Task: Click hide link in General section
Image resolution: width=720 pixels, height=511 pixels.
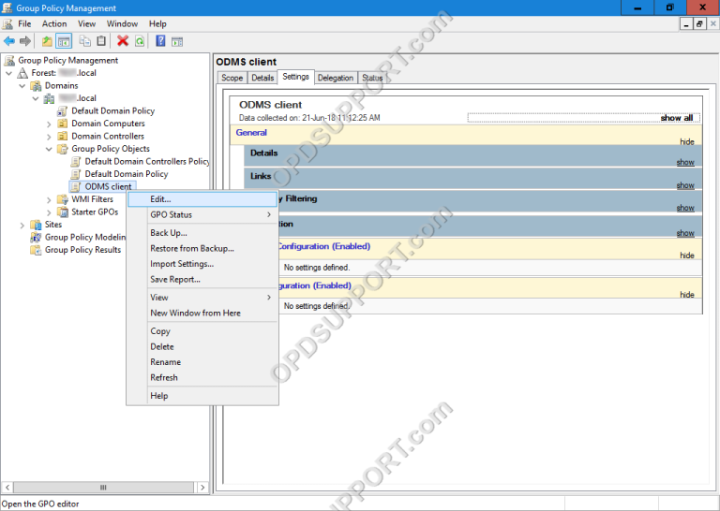Action: coord(687,142)
